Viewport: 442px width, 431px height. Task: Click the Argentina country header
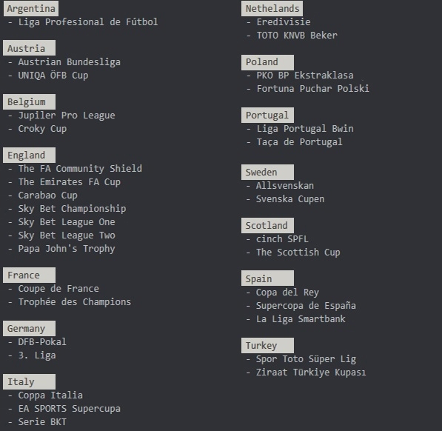(x=31, y=8)
